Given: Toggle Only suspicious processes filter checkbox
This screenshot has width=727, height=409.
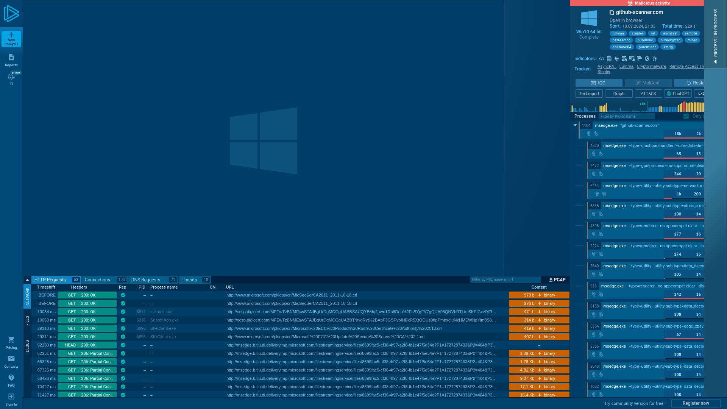Looking at the screenshot, I should (x=686, y=116).
